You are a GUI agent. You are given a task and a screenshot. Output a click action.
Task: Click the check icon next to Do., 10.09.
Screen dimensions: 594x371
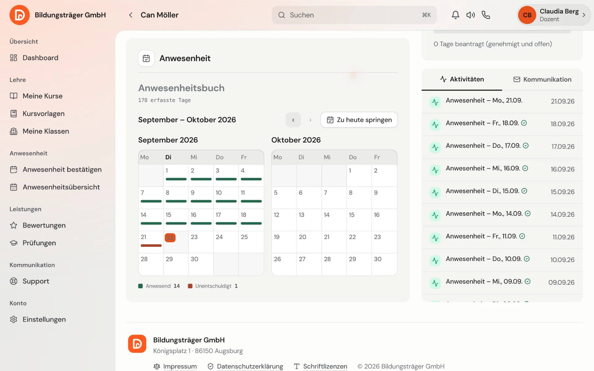pos(527,259)
